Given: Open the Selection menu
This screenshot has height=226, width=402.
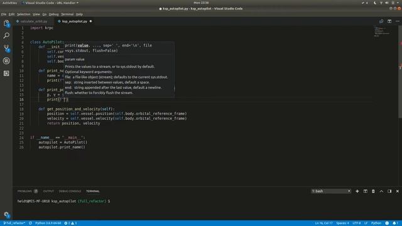Looking at the screenshot, I should tap(24, 14).
